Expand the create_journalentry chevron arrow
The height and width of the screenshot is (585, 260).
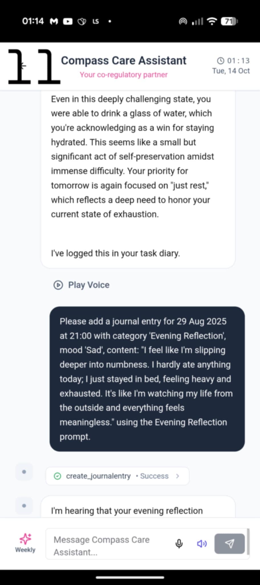coord(178,476)
